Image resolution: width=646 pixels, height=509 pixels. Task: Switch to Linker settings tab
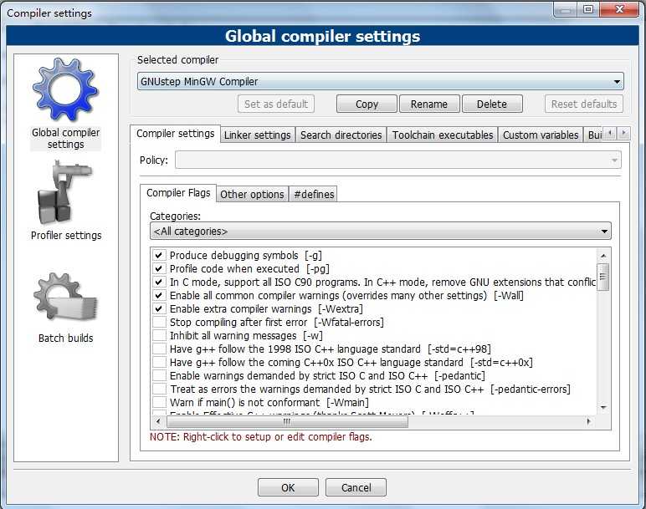coord(258,135)
